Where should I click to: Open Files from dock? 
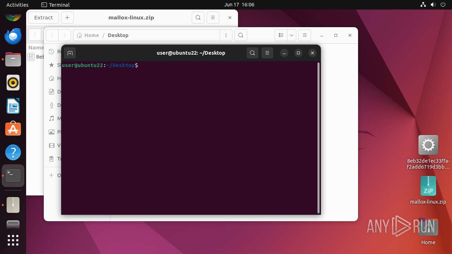[13, 59]
